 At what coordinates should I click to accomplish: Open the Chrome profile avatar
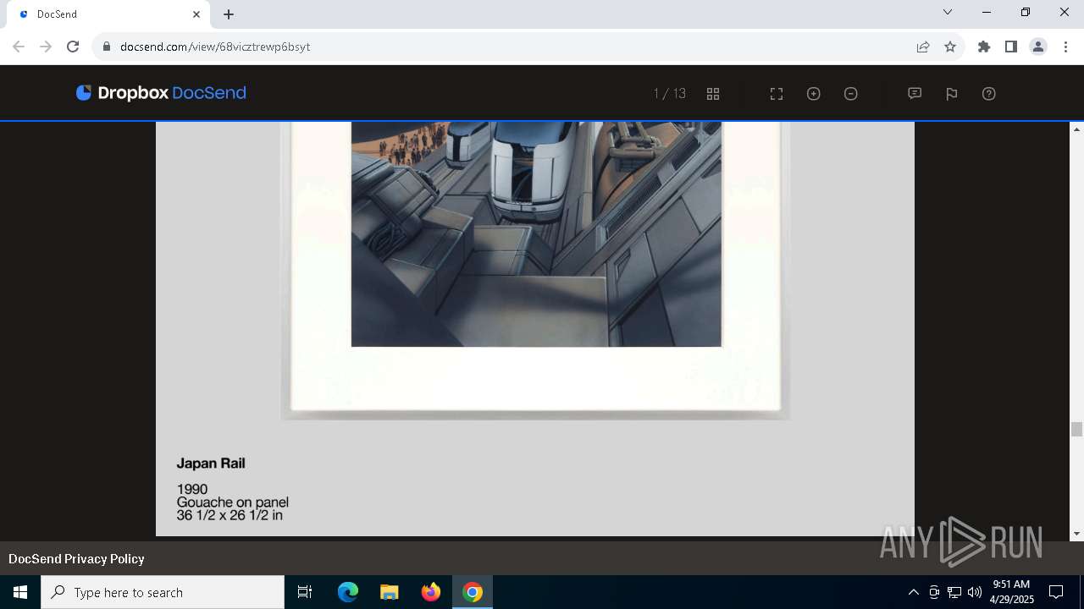(x=1038, y=47)
